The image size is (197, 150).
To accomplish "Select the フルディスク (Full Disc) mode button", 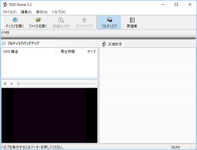I will [109, 22].
